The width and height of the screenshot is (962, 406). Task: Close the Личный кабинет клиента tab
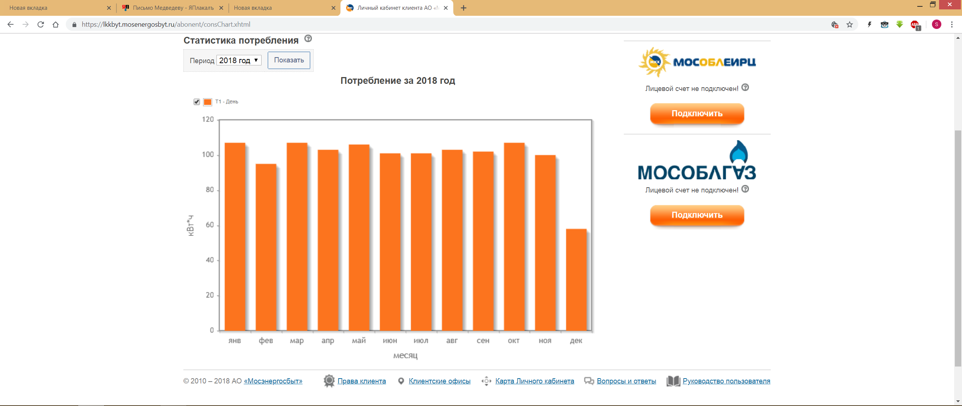(446, 8)
